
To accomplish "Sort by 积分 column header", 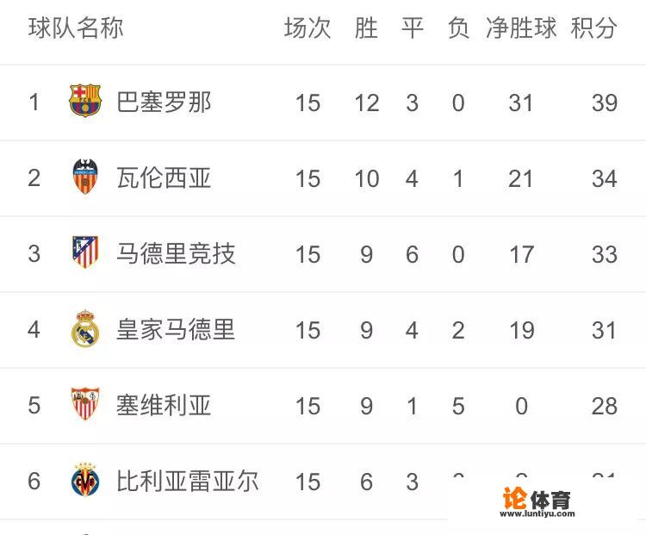I will click(x=593, y=28).
